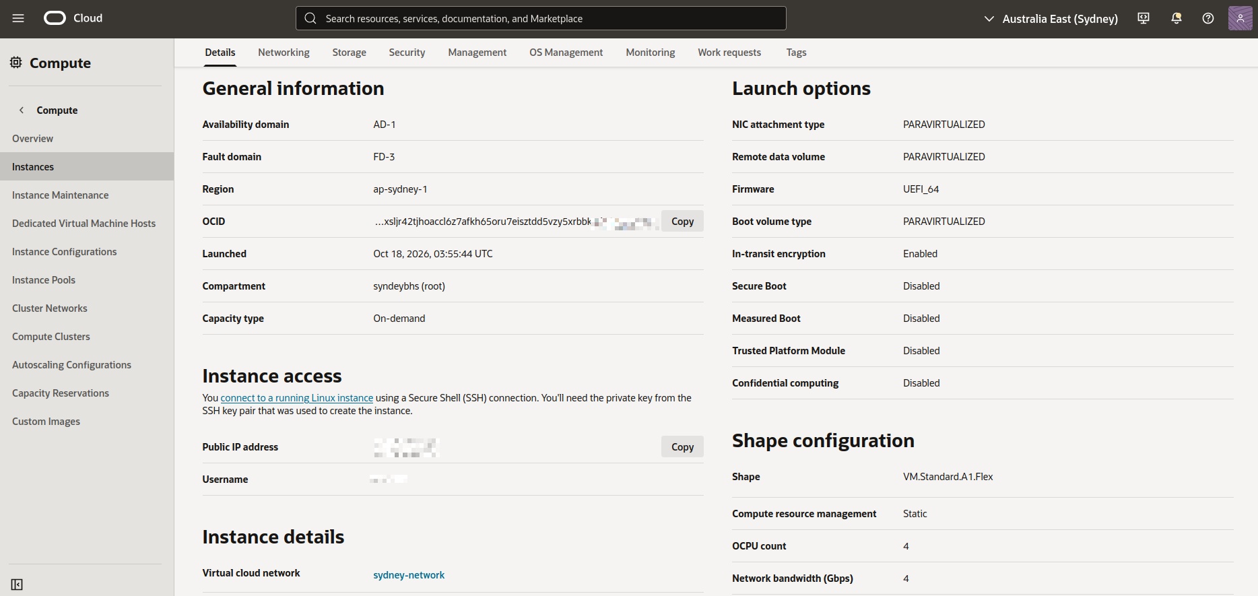1258x596 pixels.
Task: Open the hamburger navigation menu
Action: 18,18
